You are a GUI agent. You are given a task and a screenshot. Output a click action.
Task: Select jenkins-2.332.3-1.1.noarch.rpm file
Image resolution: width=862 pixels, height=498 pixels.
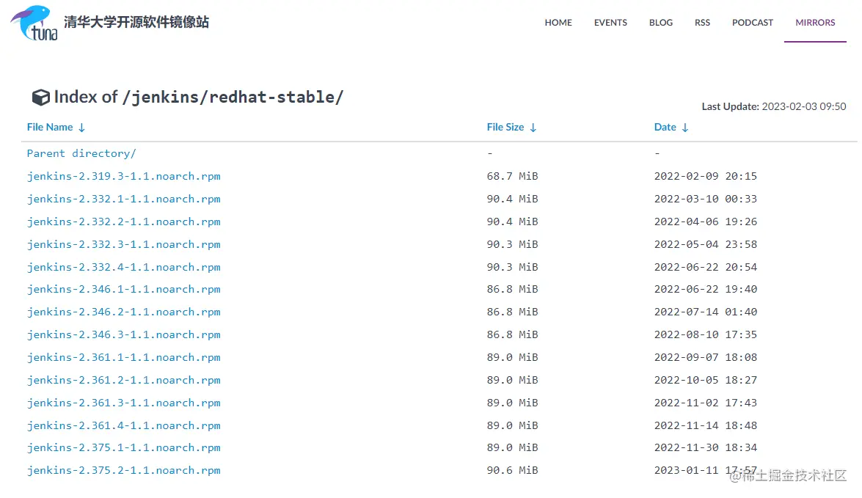pyautogui.click(x=124, y=244)
